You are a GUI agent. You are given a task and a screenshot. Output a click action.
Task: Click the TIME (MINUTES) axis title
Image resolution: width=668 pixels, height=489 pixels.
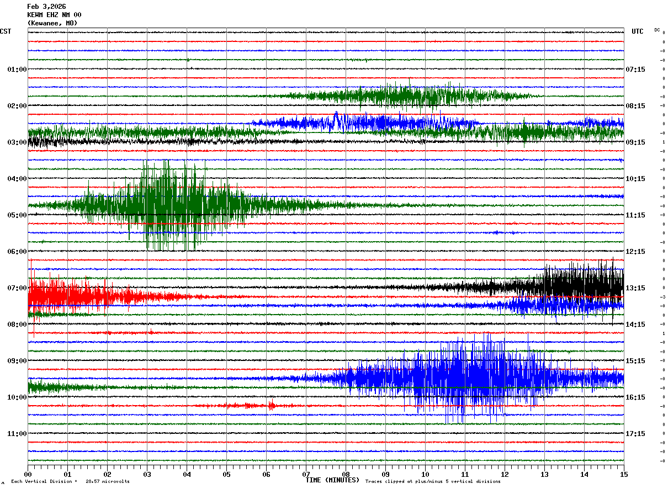332,480
